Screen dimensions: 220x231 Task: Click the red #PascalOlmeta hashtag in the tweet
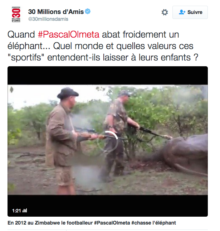point(68,34)
